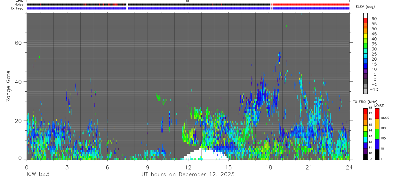
Task: Click the '151' CPID value at top
Action: click(x=188, y=1)
